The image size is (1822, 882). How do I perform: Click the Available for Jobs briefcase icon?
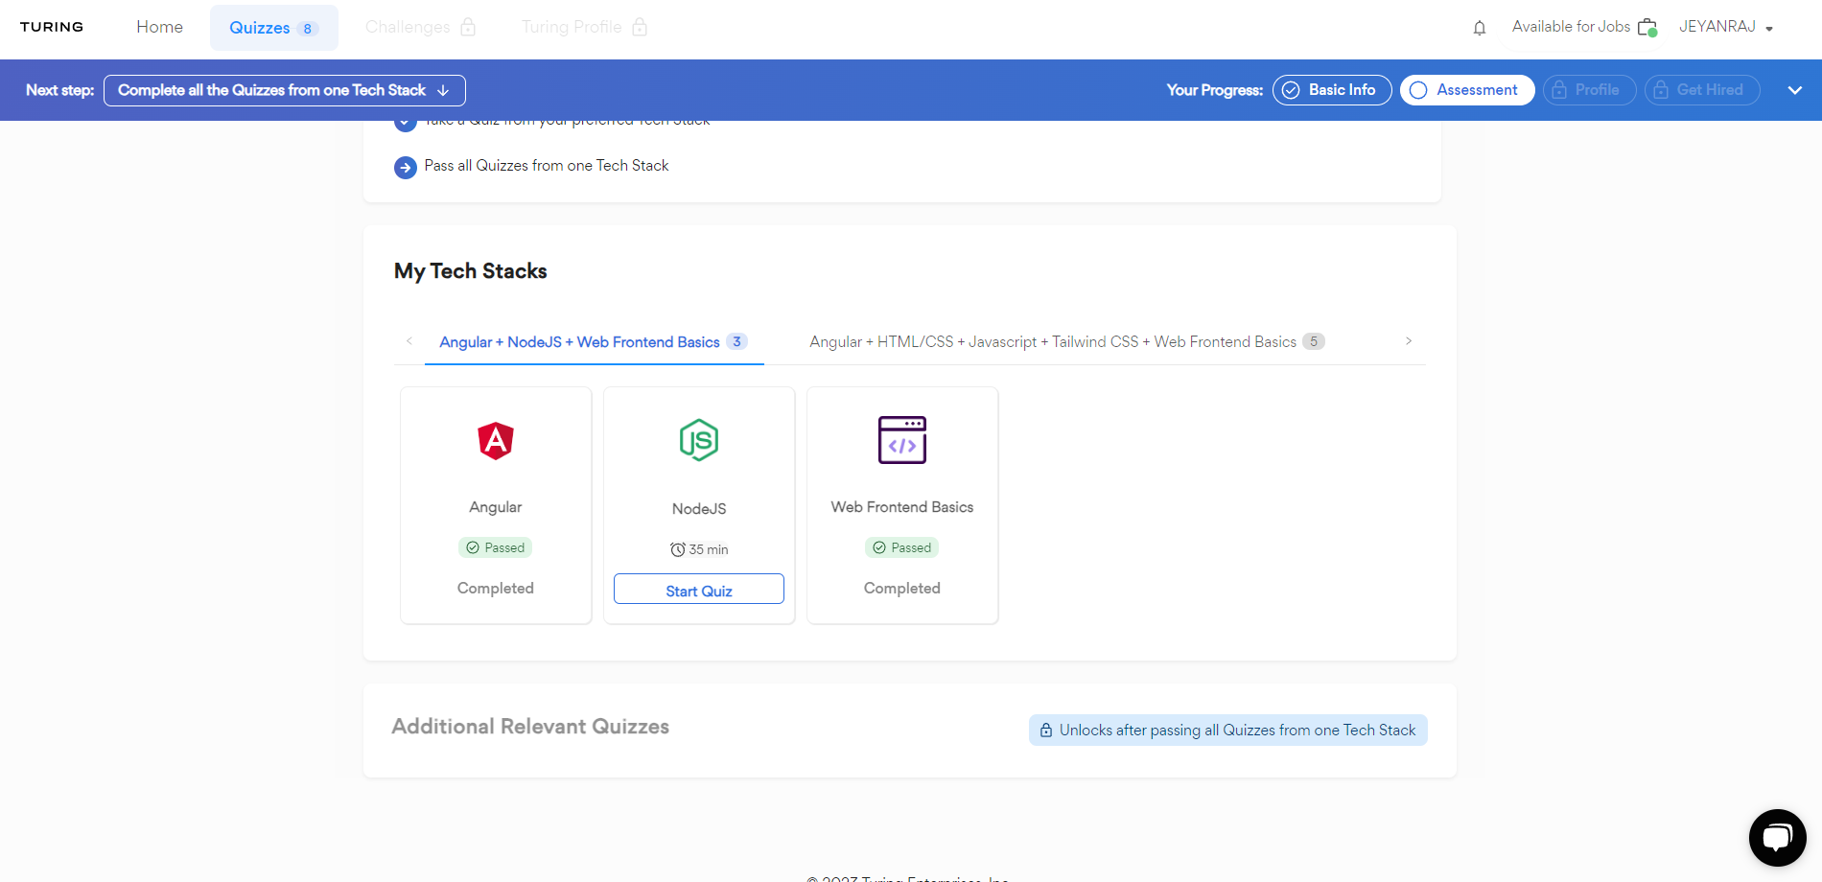tap(1647, 28)
